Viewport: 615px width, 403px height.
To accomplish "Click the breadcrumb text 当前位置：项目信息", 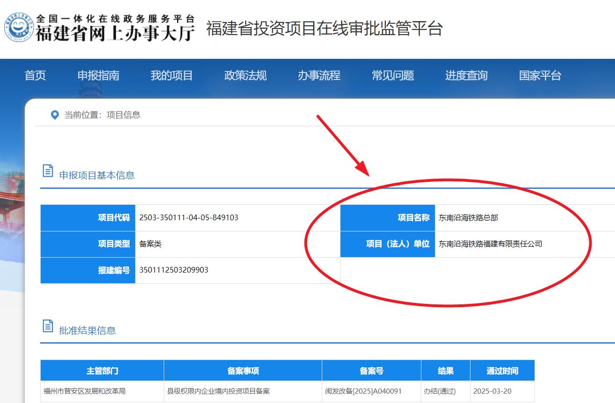I will click(102, 115).
